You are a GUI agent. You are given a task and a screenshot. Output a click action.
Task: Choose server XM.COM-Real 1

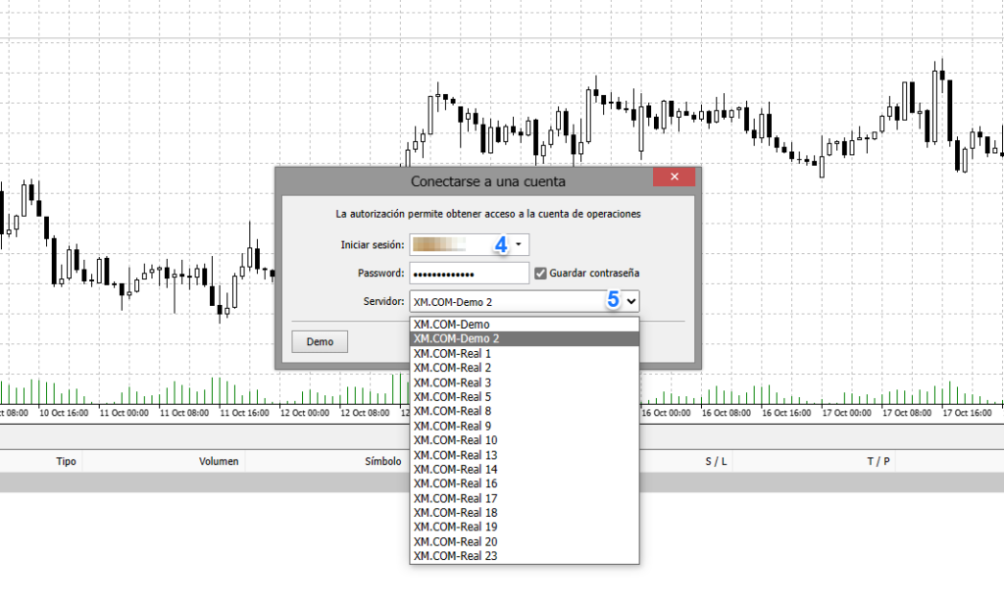click(525, 354)
